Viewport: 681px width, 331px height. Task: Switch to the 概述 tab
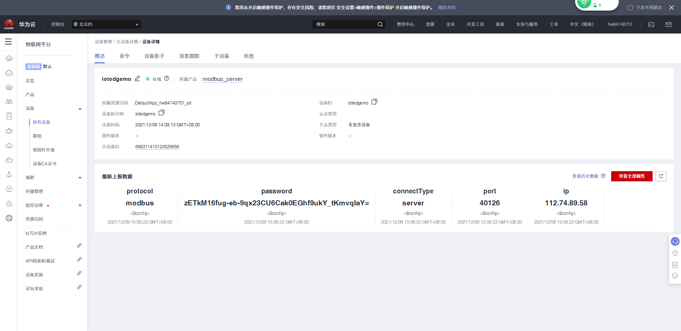coord(100,56)
